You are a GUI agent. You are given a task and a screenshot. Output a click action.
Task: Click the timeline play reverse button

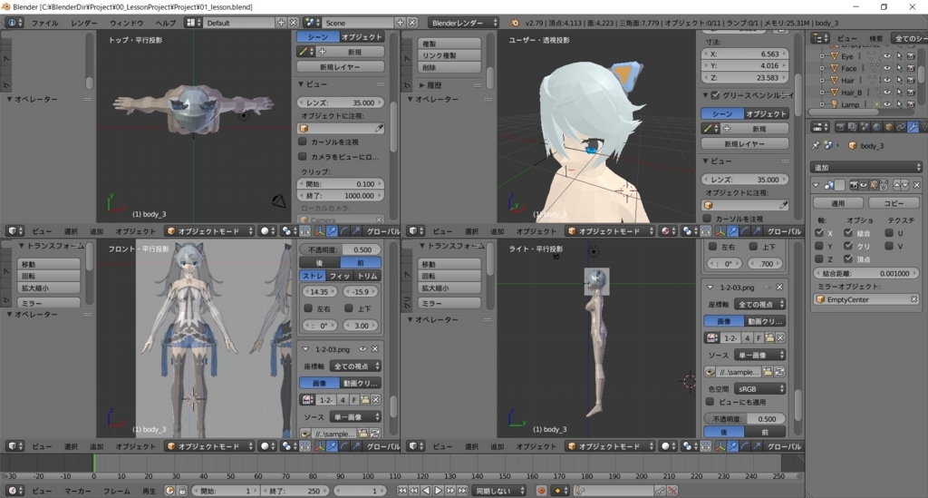click(426, 491)
